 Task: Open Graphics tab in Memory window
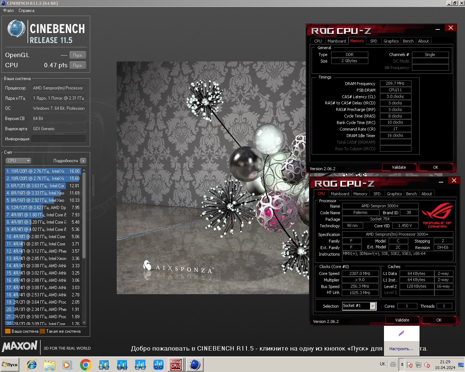[391, 41]
